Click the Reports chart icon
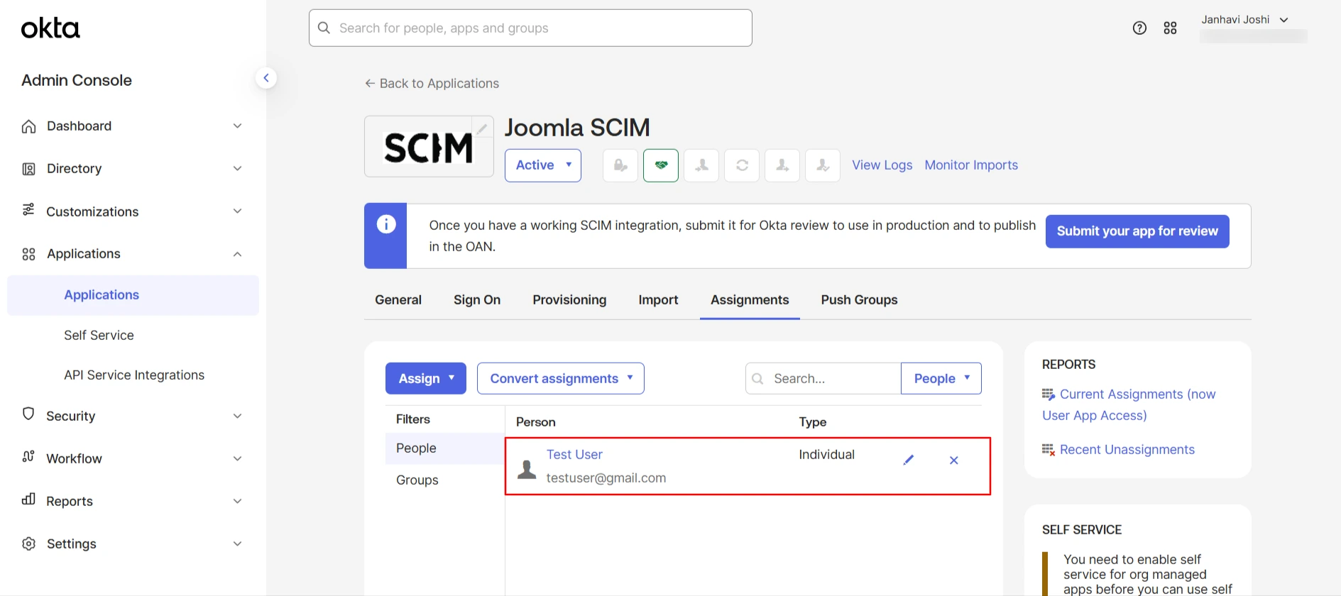Viewport: 1341px width, 596px height. pos(28,499)
